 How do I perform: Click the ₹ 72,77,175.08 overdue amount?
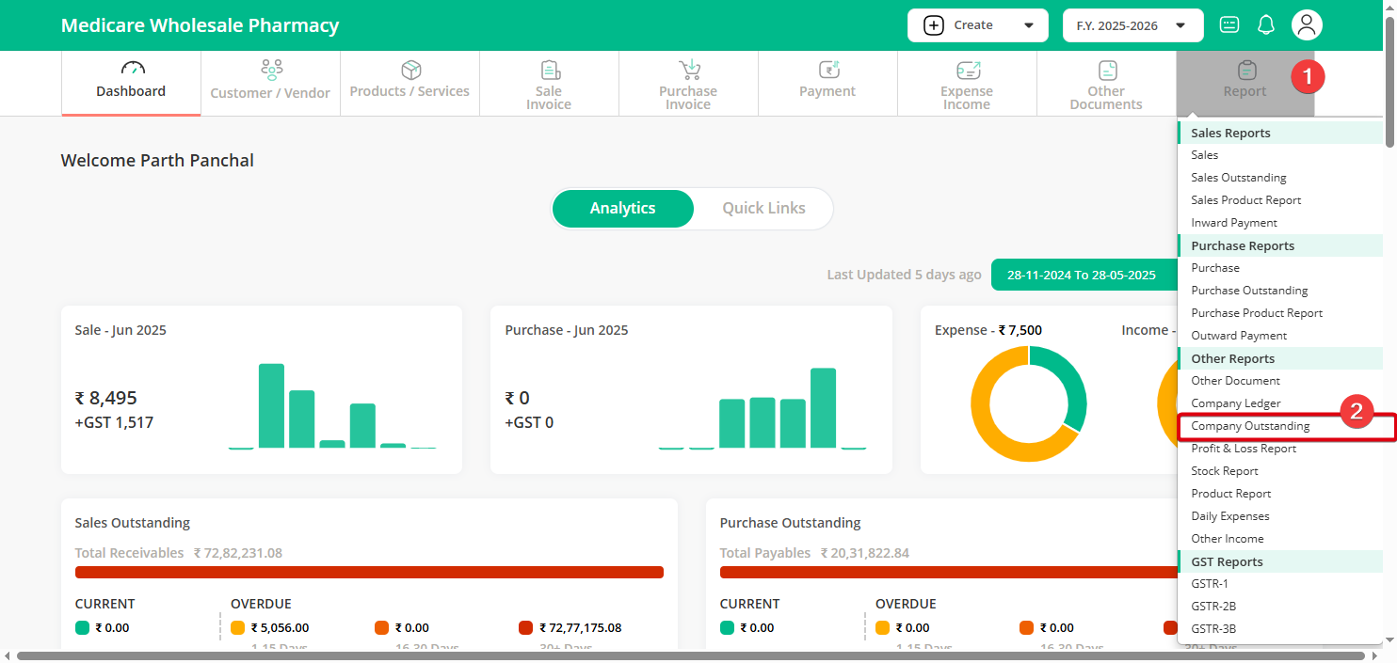coord(580,627)
